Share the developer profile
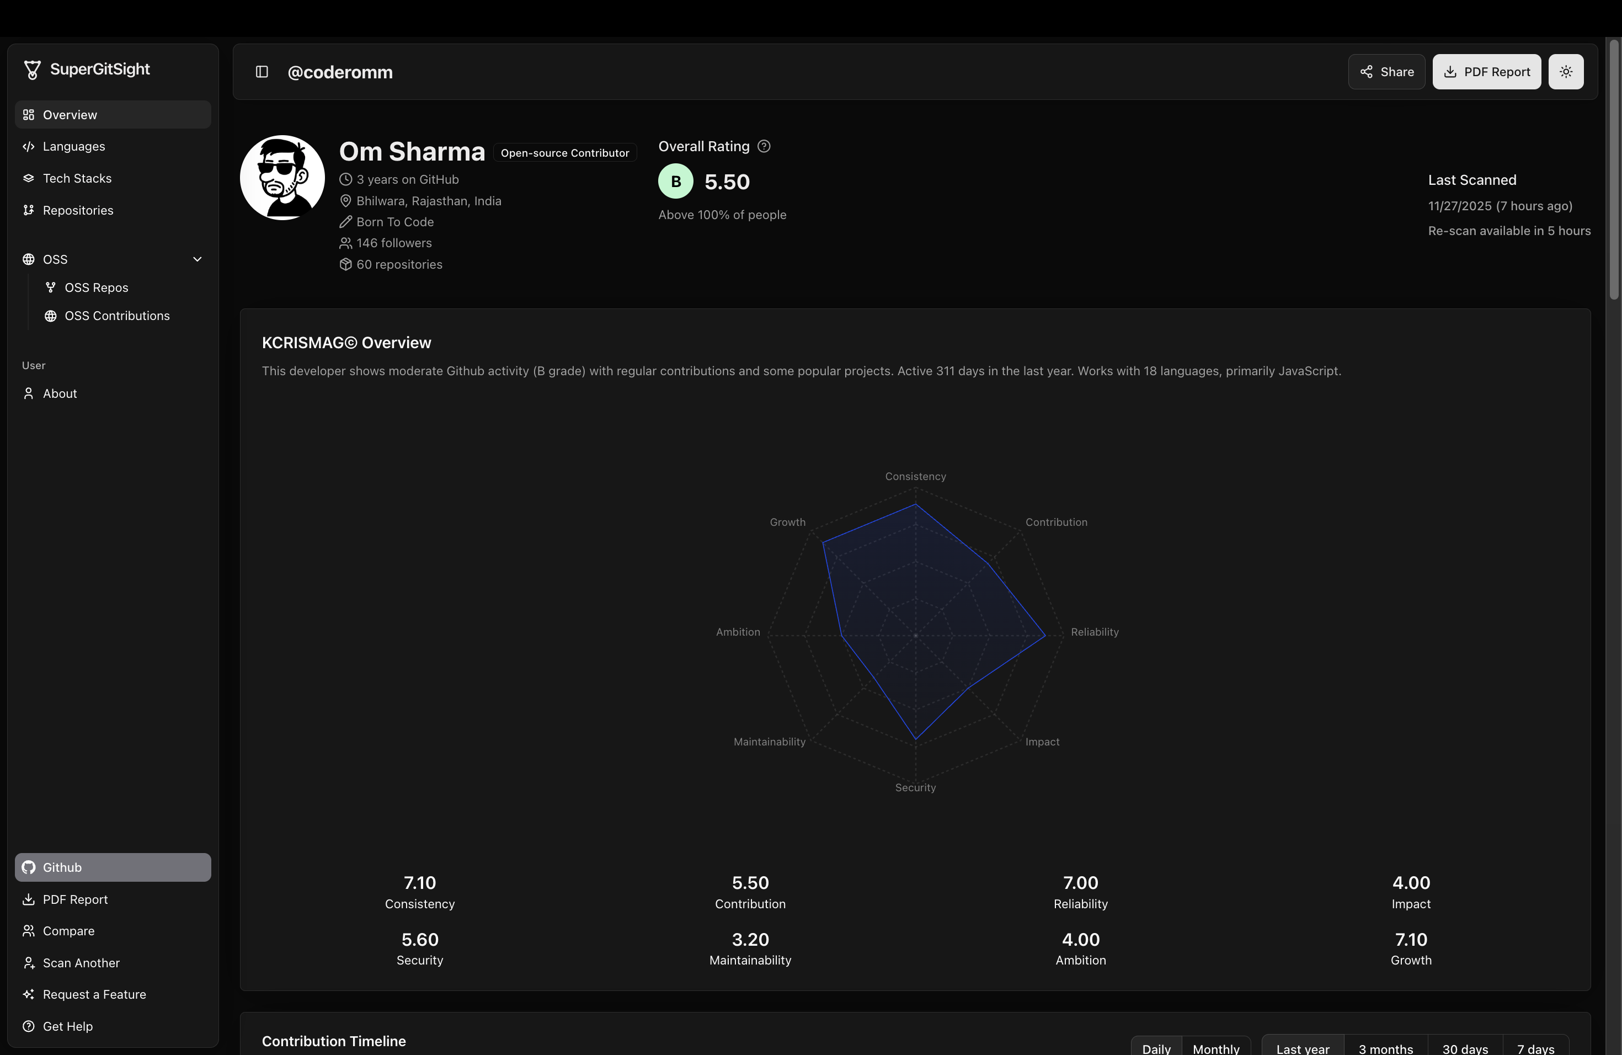 point(1386,72)
